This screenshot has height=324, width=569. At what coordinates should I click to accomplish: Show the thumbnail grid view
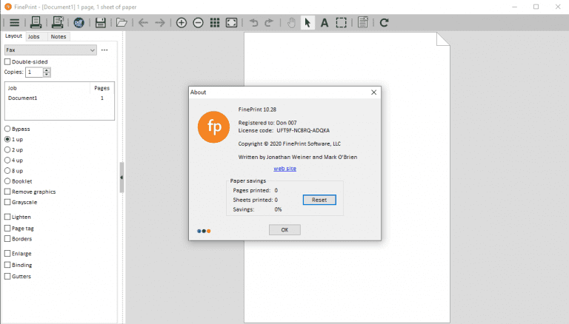(x=215, y=23)
